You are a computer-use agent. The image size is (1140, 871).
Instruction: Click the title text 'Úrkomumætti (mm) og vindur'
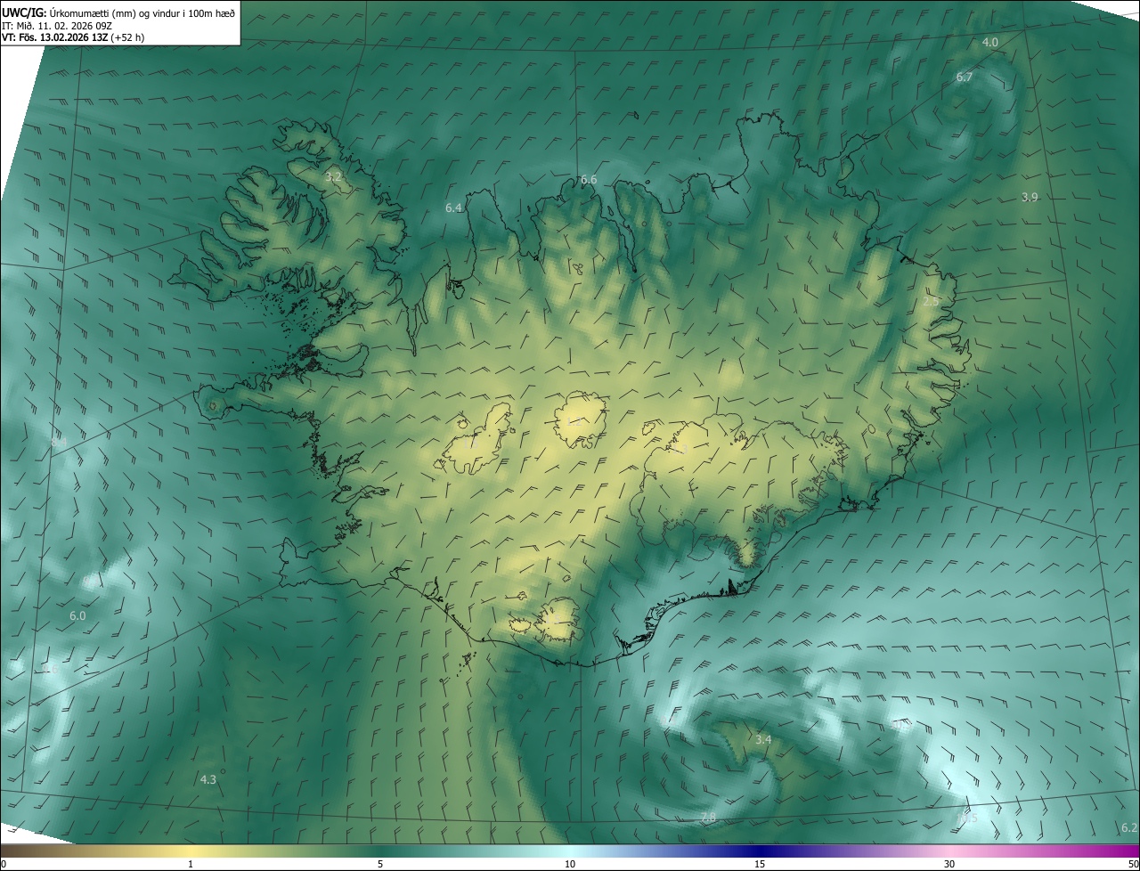click(116, 12)
